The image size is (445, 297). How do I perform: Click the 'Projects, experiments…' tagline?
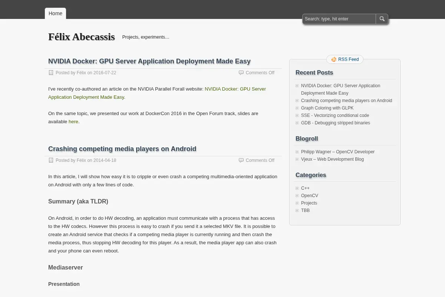coord(146,37)
